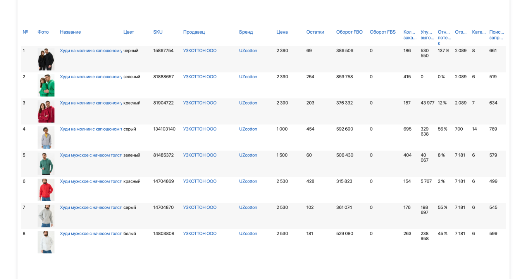Viewport: 527px width, 279px height.
Task: Open the product name link in row 4
Action: [91, 129]
